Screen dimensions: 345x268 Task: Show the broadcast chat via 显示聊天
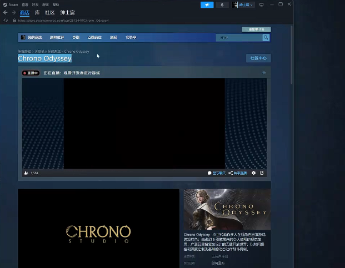(x=219, y=173)
